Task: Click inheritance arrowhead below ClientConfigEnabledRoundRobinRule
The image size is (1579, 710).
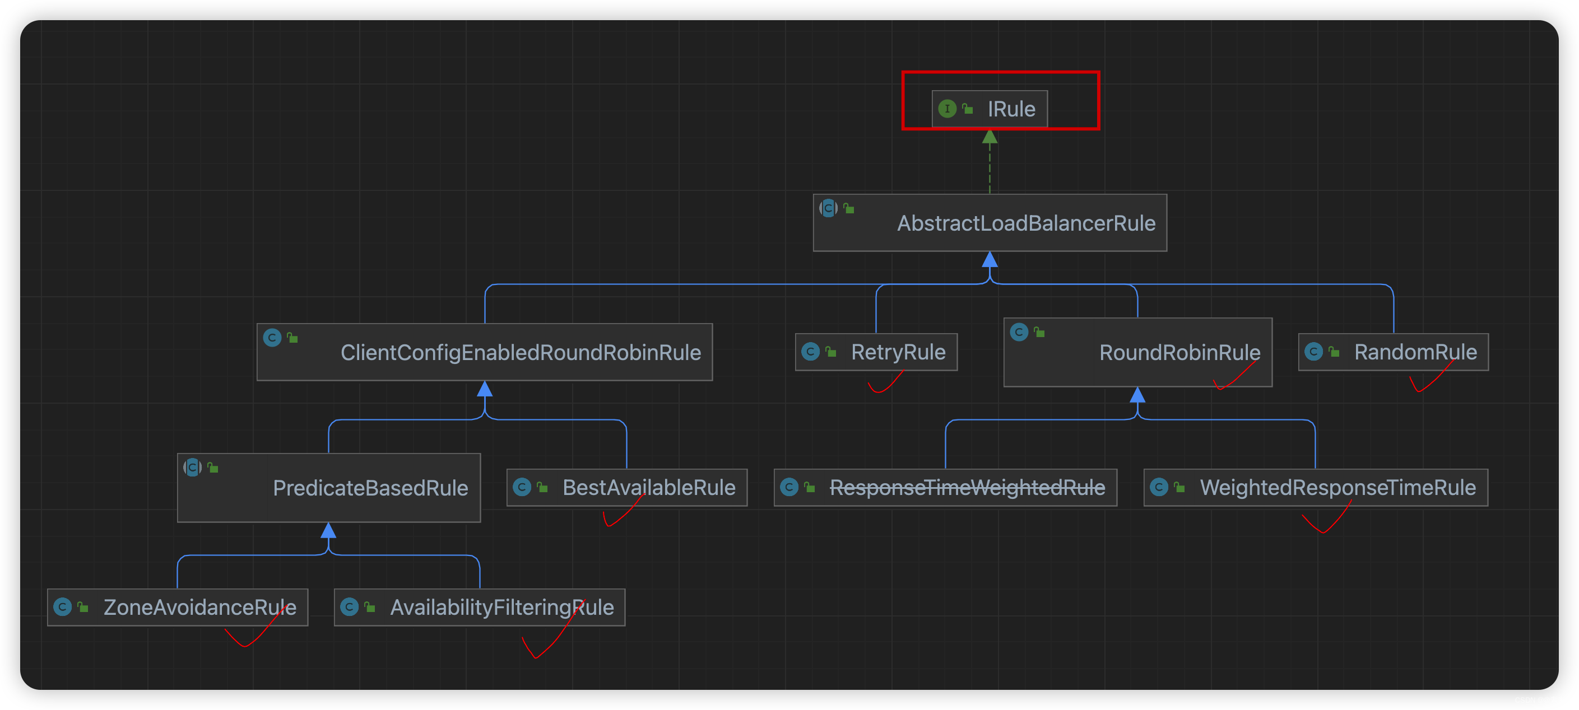Action: 485,389
